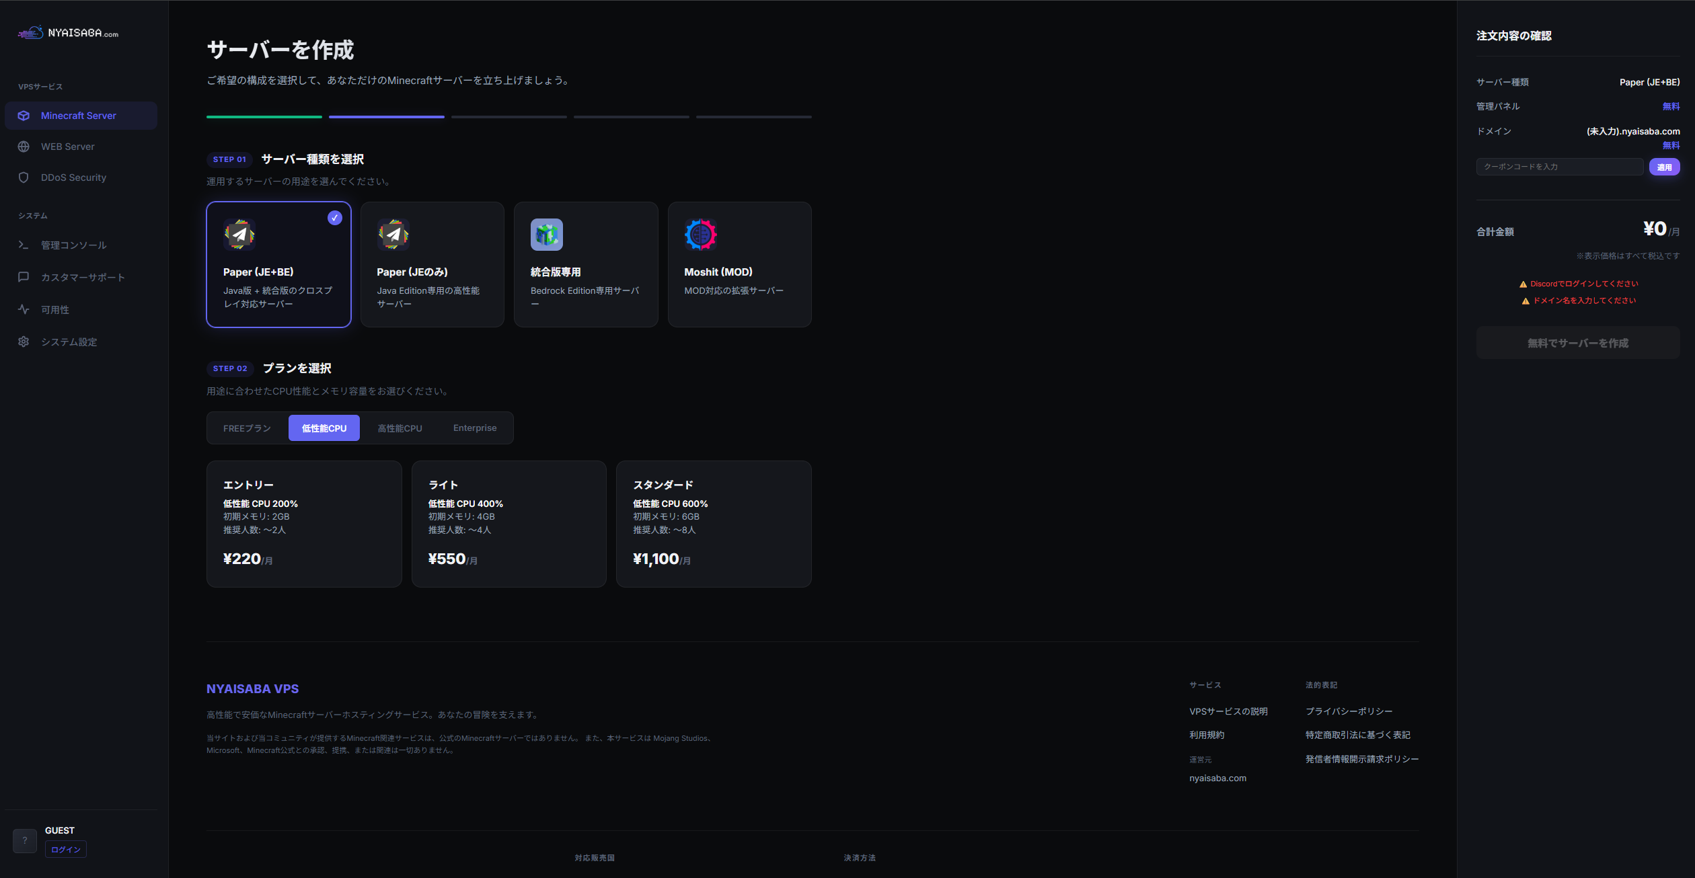Image resolution: width=1695 pixels, height=878 pixels.
Task: Choose the エントリー ¥220 plan card
Action: click(304, 524)
